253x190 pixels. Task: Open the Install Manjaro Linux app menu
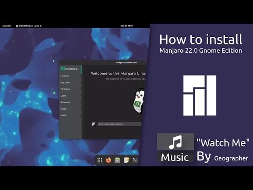(29, 26)
